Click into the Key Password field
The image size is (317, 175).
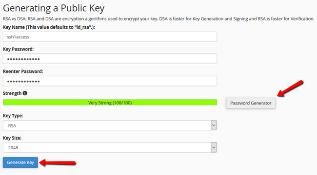click(110, 59)
